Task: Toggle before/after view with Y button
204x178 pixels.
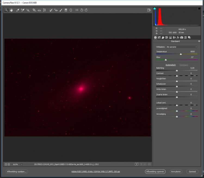Action: (x=137, y=164)
